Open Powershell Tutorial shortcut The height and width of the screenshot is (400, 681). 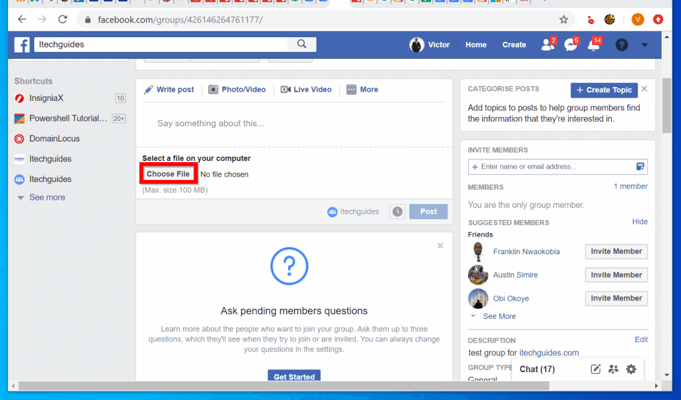coord(69,118)
